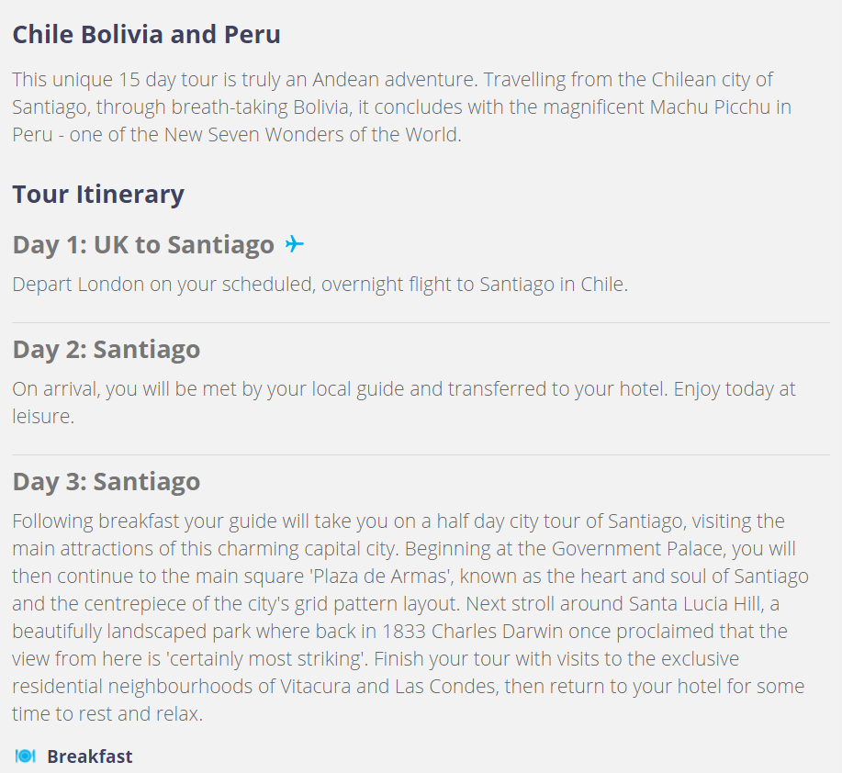Click the tour introduction paragraph about Andean adventure
Screen dimensions: 842x773
(401, 106)
